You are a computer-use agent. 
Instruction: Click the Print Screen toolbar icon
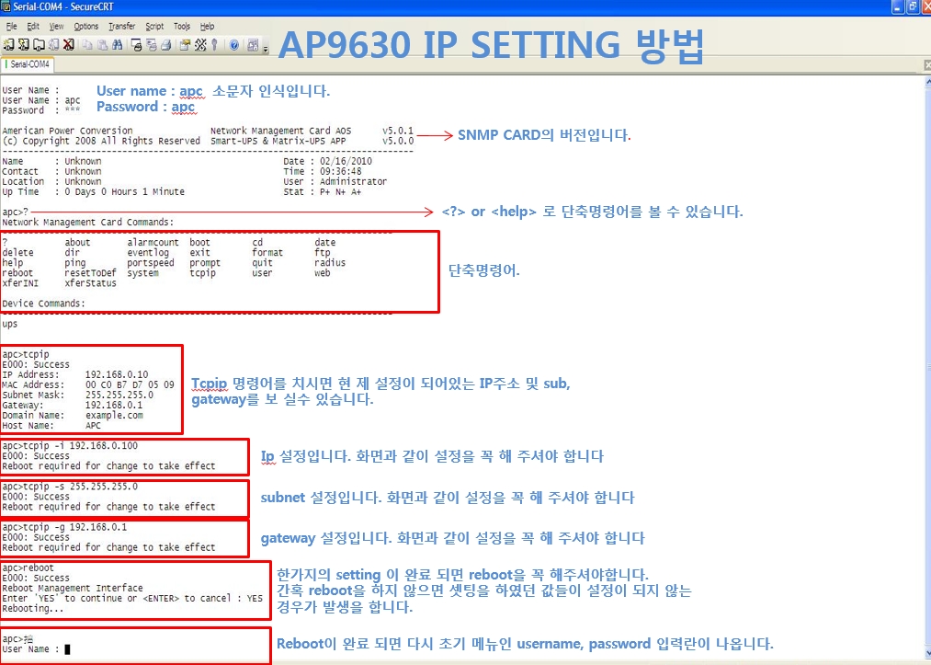(x=137, y=44)
